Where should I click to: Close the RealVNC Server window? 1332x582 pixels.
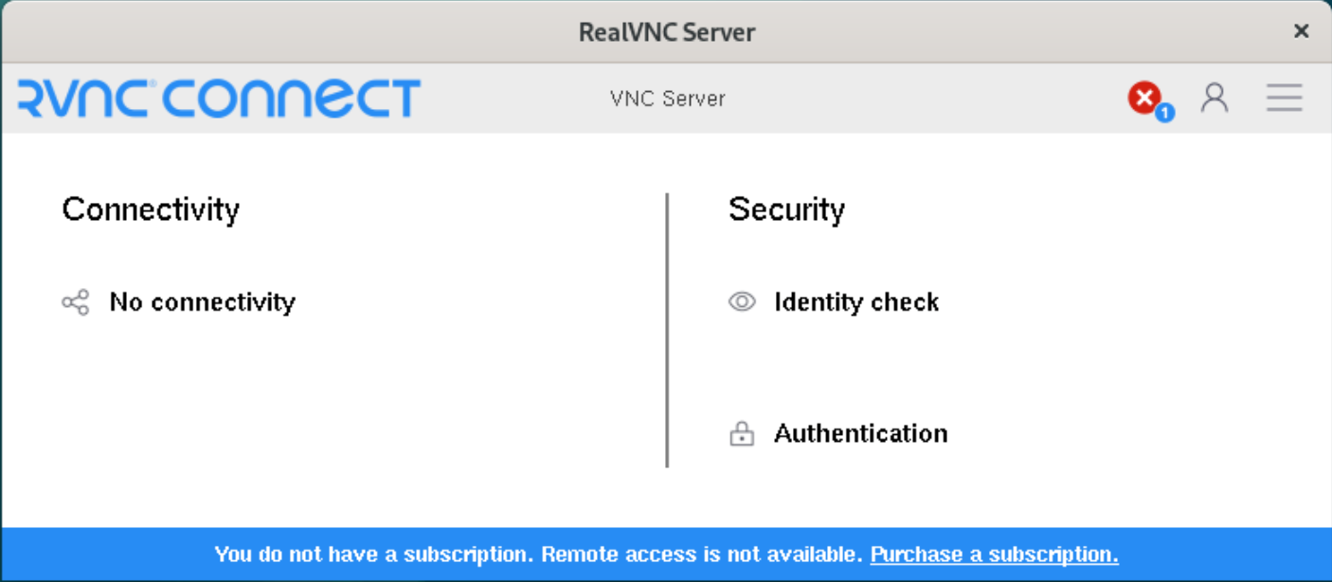coord(1302,31)
